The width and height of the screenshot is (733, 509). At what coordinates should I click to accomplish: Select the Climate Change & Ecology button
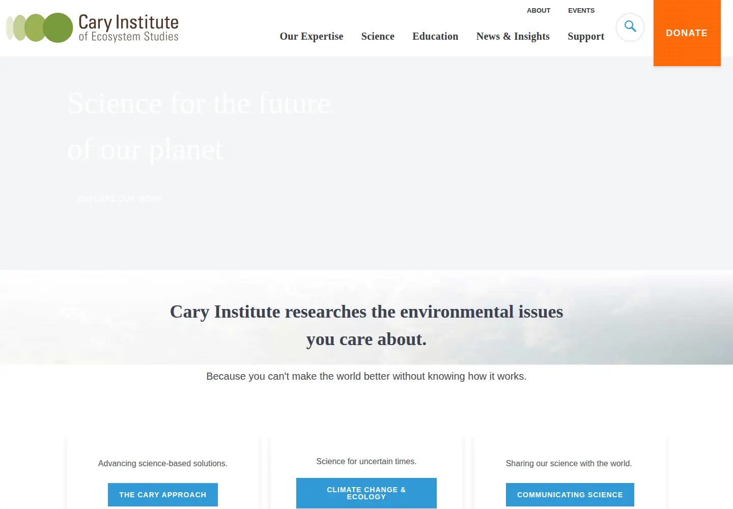coord(366,493)
